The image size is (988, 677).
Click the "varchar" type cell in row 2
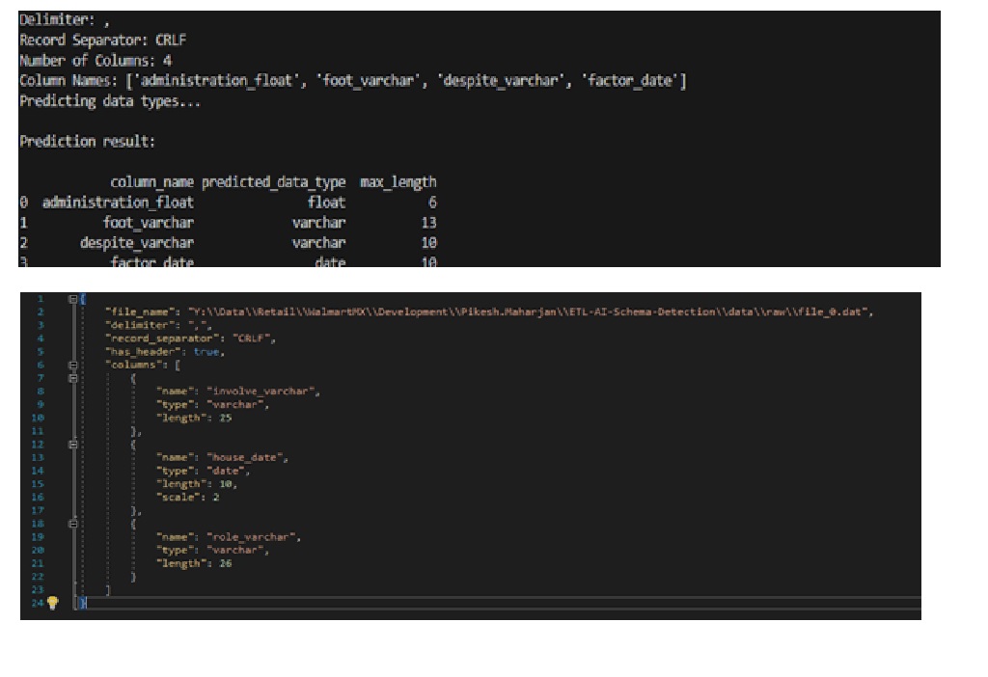(x=318, y=242)
